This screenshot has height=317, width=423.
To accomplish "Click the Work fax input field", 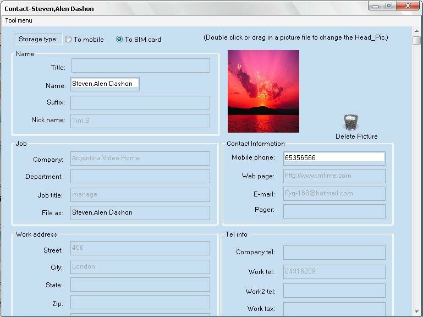I will coord(334,309).
